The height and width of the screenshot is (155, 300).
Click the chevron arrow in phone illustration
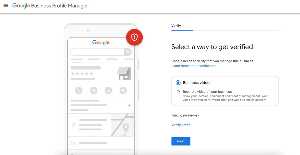tap(129, 105)
